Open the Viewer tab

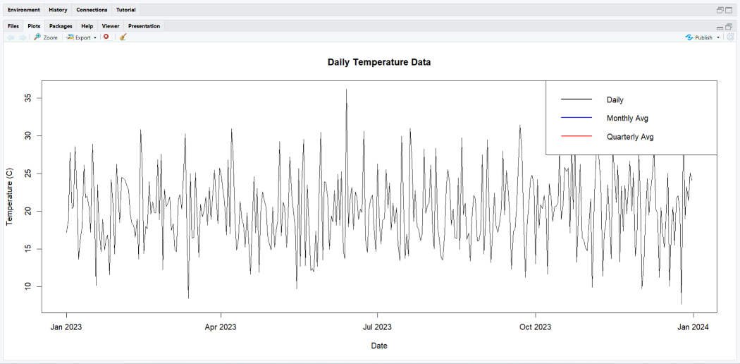coord(111,26)
